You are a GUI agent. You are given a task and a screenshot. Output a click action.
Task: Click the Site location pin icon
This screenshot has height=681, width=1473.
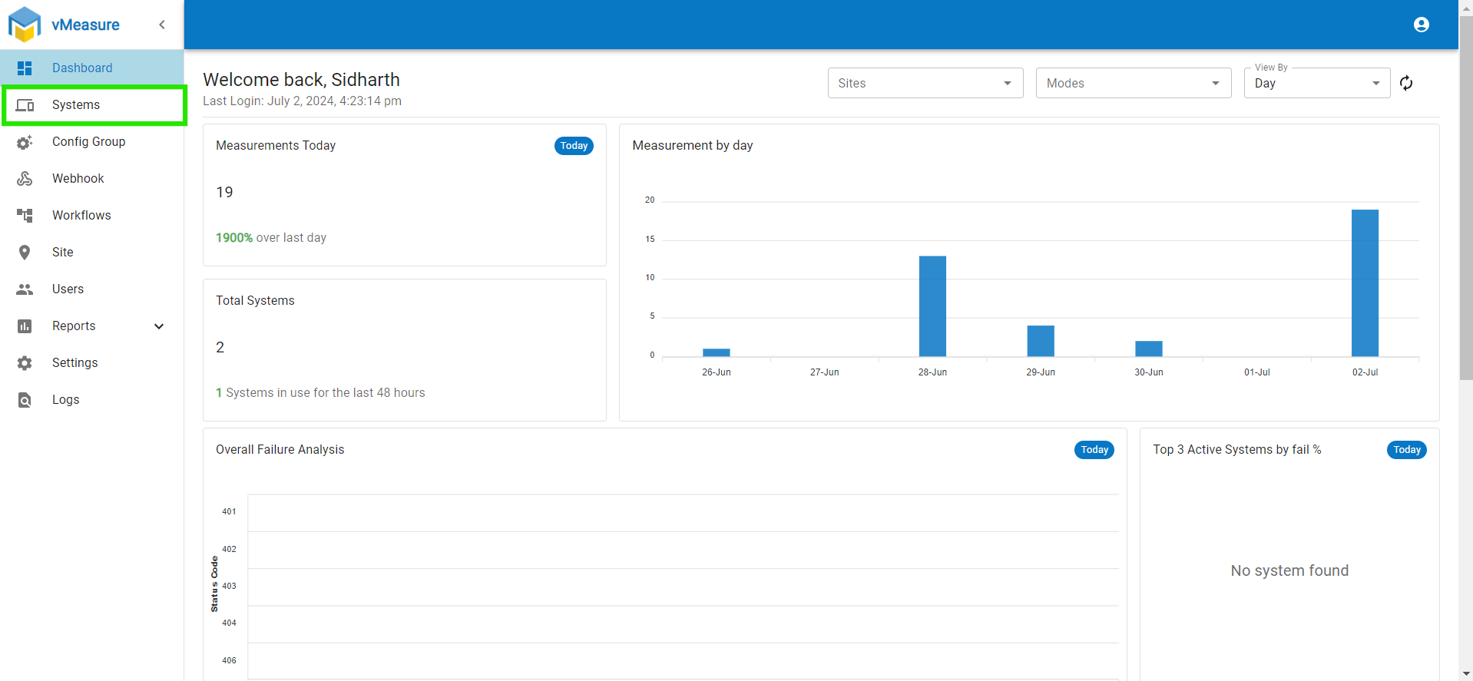pyautogui.click(x=25, y=252)
